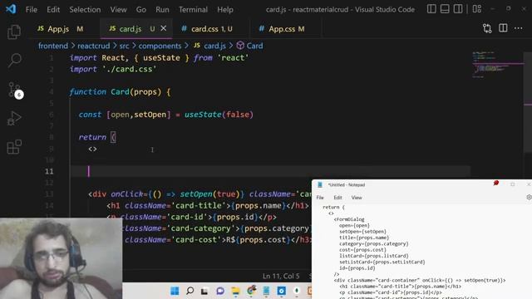The height and width of the screenshot is (299, 532).
Task: Open View menu in Notepad
Action: click(x=357, y=198)
